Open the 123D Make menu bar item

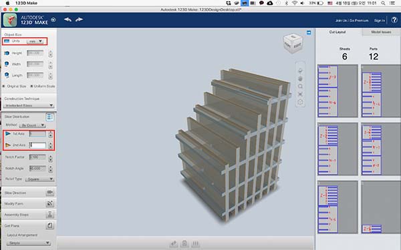click(27, 3)
